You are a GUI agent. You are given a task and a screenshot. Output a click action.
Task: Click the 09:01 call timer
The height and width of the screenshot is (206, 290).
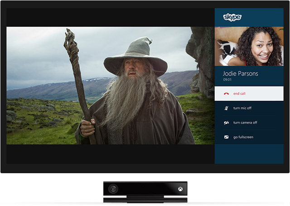[227, 80]
